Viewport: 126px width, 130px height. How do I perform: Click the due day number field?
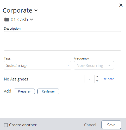90,79
